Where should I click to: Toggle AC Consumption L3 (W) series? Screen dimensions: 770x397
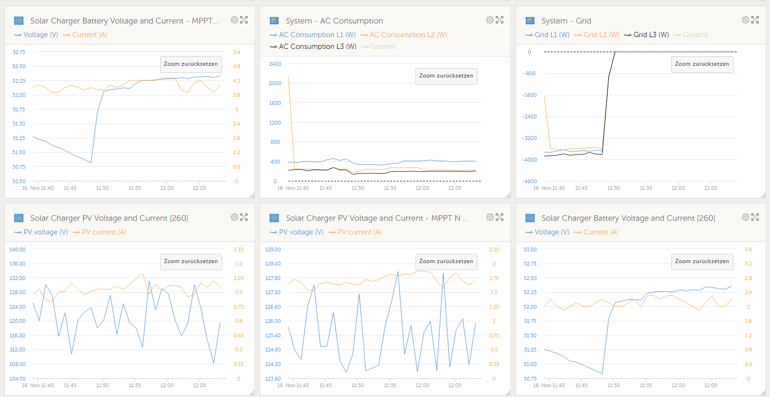click(x=313, y=47)
